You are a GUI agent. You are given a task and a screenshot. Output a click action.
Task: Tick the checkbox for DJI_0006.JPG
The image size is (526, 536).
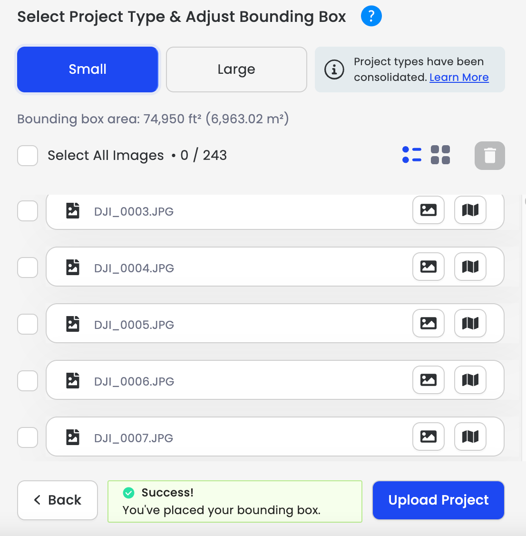tap(28, 380)
